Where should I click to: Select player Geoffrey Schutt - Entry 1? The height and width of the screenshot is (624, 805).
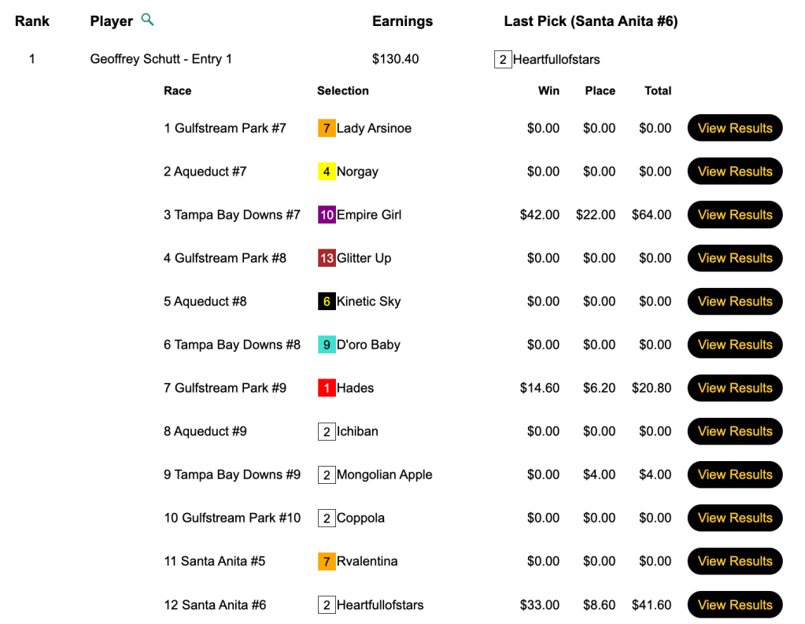point(161,59)
